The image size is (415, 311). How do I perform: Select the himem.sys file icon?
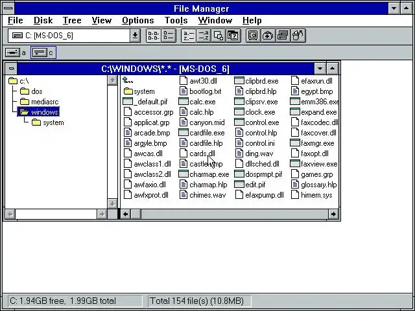point(295,195)
